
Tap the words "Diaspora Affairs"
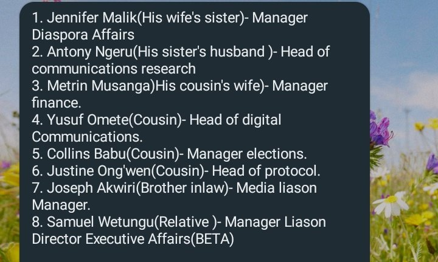coord(83,35)
